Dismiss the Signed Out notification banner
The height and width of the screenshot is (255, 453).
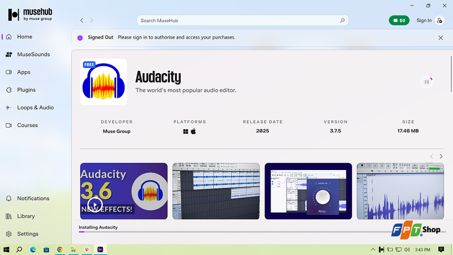[x=441, y=37]
